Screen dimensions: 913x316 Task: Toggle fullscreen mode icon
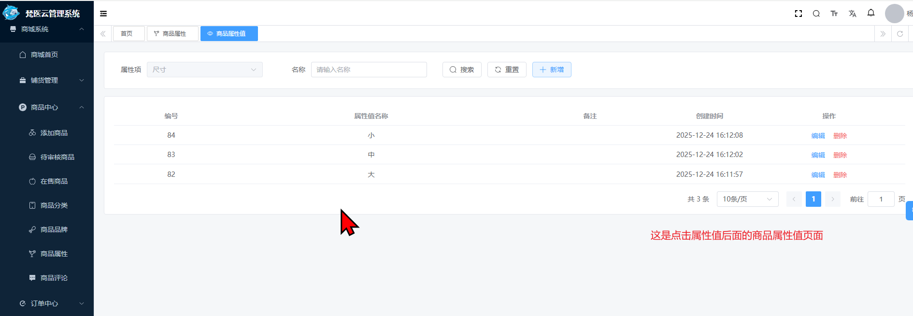tap(799, 14)
